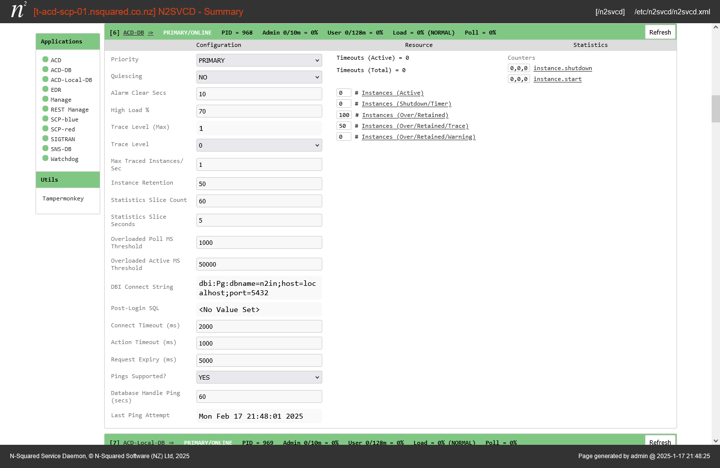This screenshot has height=468, width=720.
Task: Click the arrow icon next to ACD-DB header
Action: [151, 33]
